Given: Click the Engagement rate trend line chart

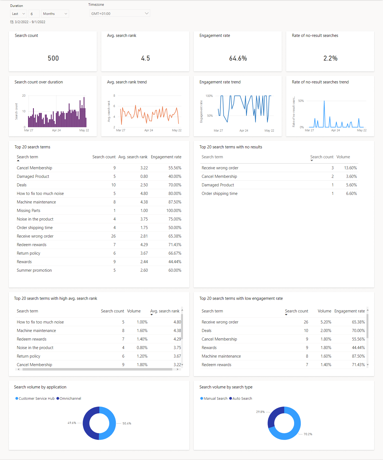Looking at the screenshot, I should pyautogui.click(x=245, y=109).
